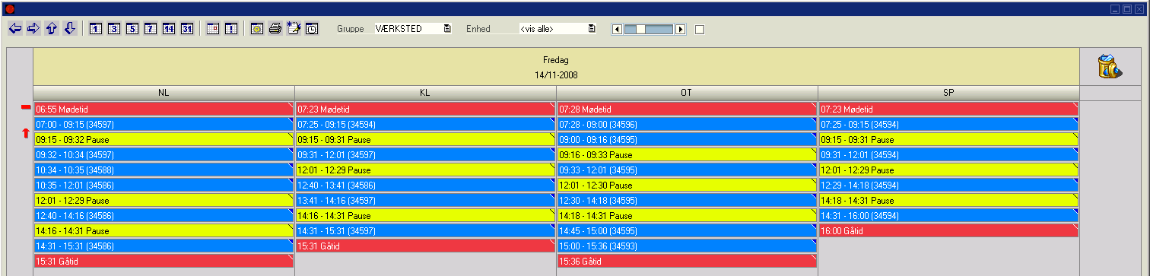
Task: Select the KL 12:40 - 13:41 (34586) entry
Action: [425, 185]
